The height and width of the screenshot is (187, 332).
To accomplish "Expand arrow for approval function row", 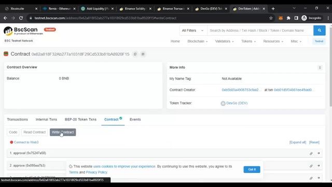I will [319, 153].
